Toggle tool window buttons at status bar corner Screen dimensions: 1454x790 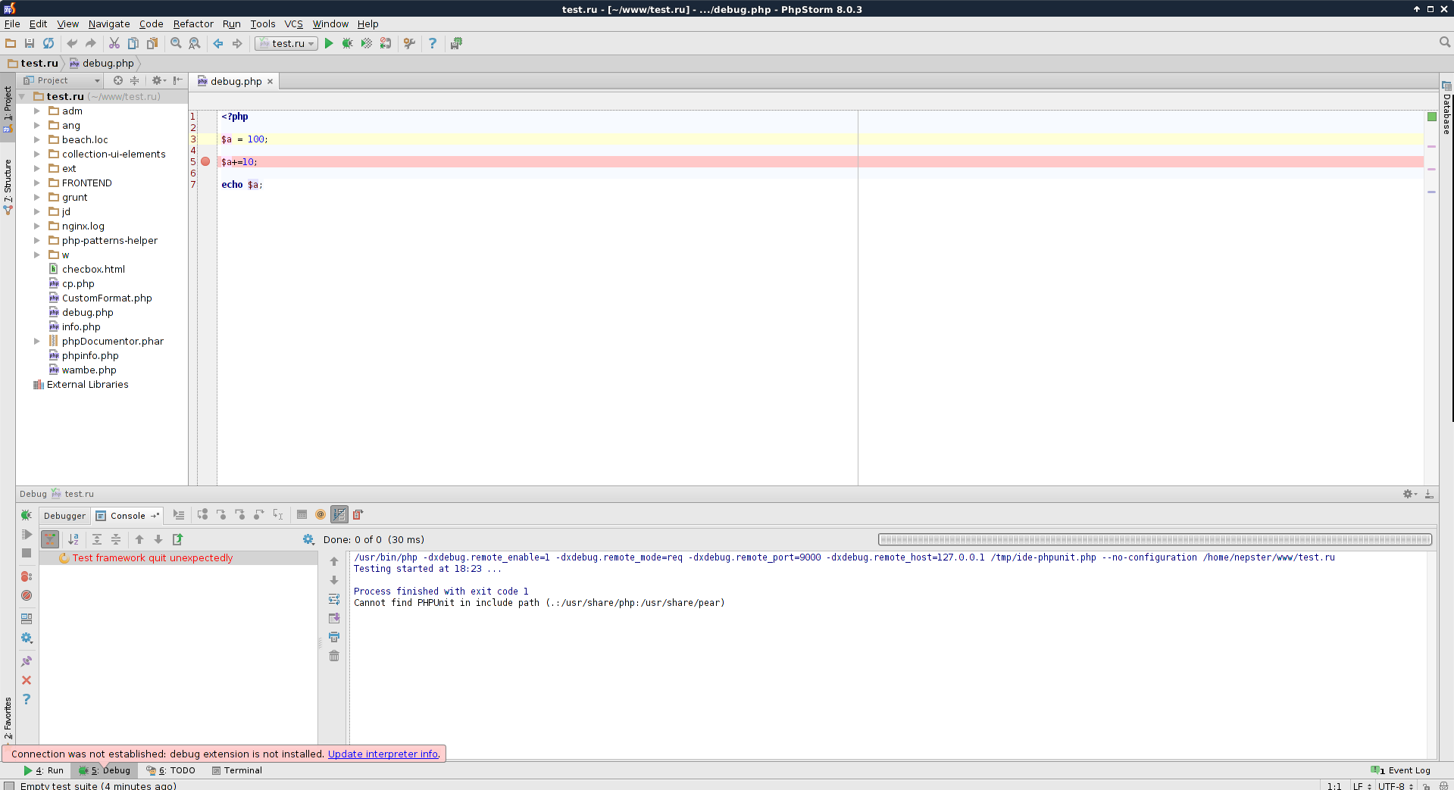pos(9,785)
